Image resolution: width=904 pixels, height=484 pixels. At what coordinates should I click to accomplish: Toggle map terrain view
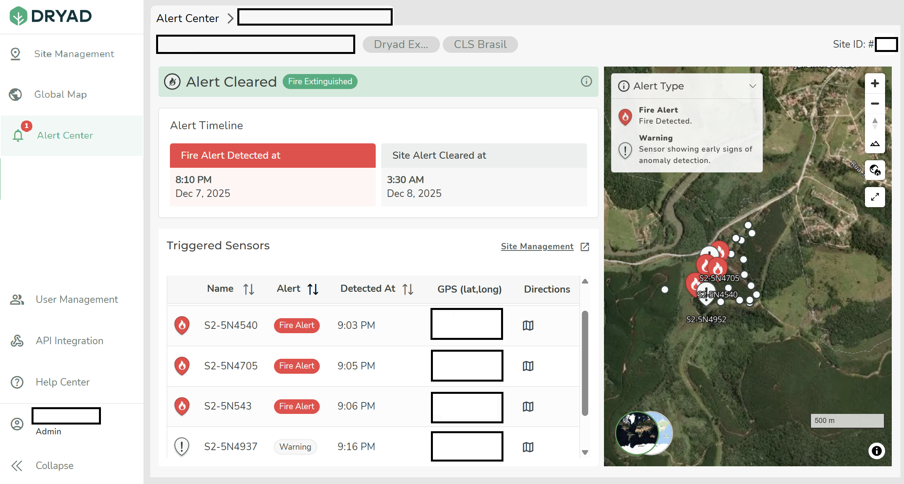875,144
